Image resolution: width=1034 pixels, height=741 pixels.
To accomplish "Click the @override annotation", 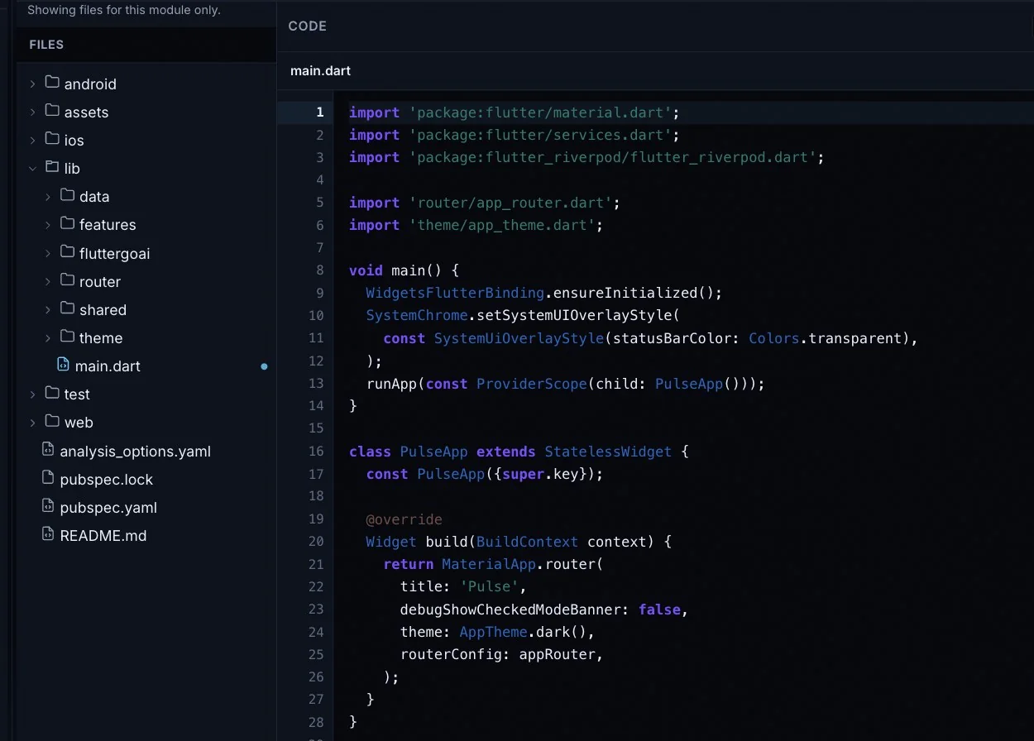I will [x=405, y=519].
